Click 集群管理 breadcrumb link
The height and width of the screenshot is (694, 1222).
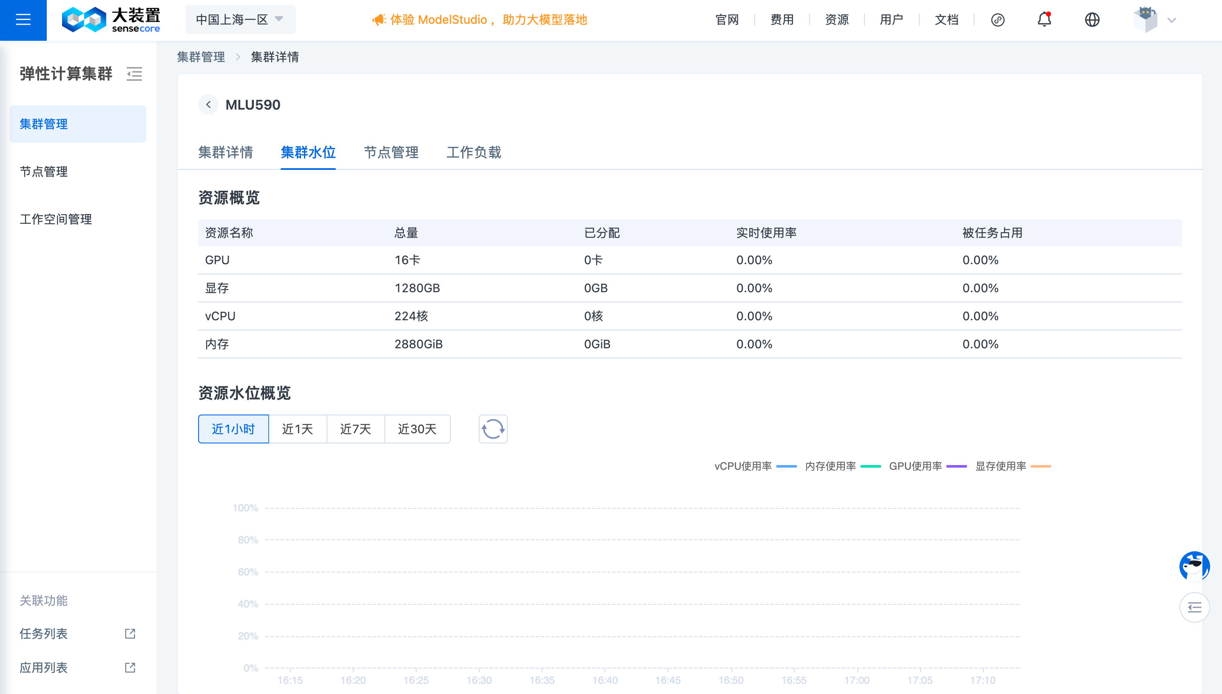pos(201,57)
